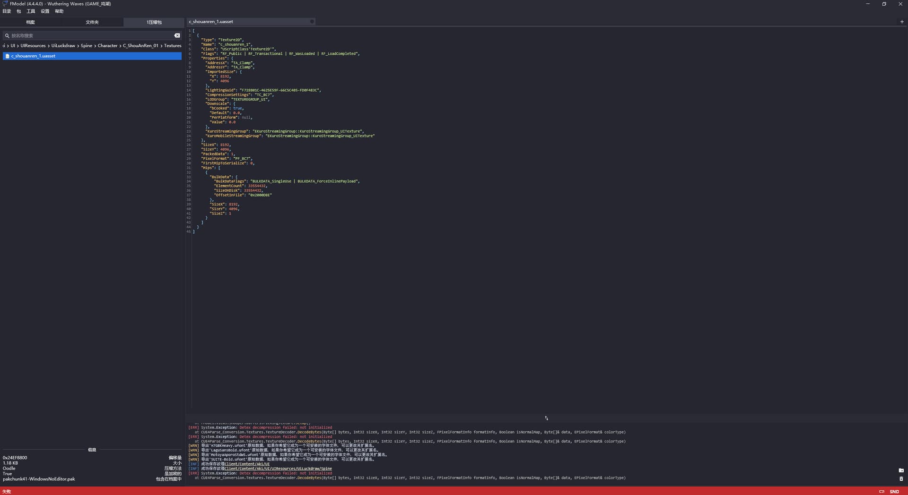Click the SND status bar indicator

tap(894, 492)
